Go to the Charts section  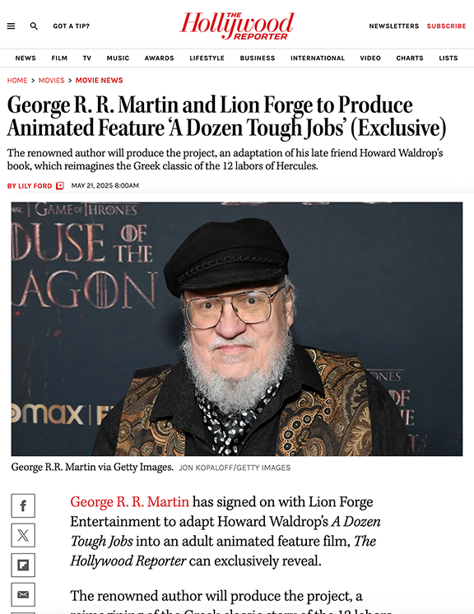(410, 58)
